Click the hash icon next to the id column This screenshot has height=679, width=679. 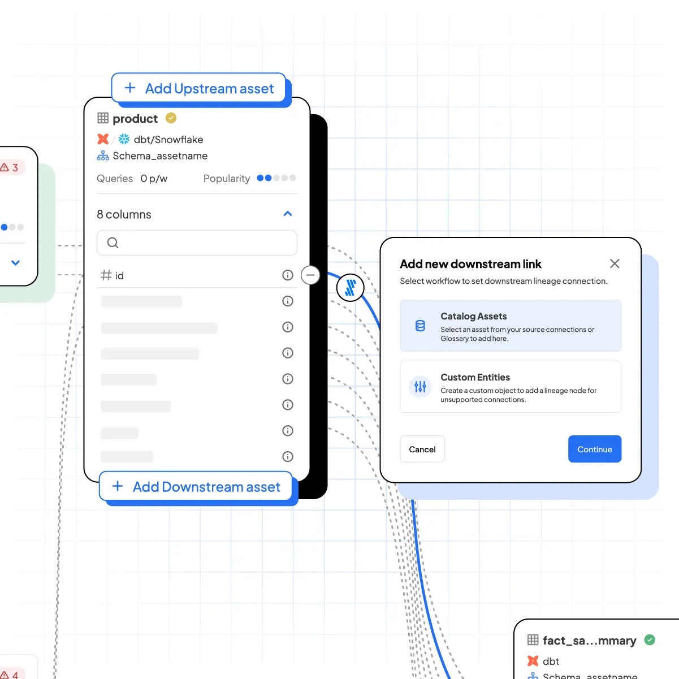tap(106, 275)
